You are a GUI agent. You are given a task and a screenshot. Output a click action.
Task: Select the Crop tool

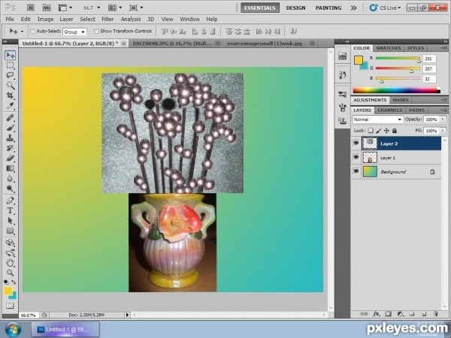pyautogui.click(x=10, y=95)
